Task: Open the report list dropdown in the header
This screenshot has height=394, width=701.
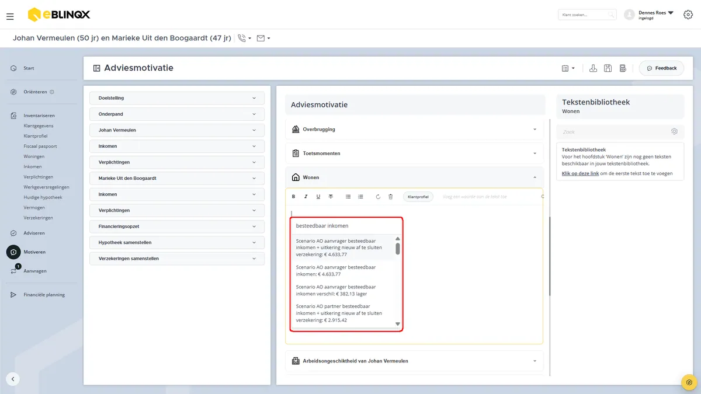Action: click(568, 68)
